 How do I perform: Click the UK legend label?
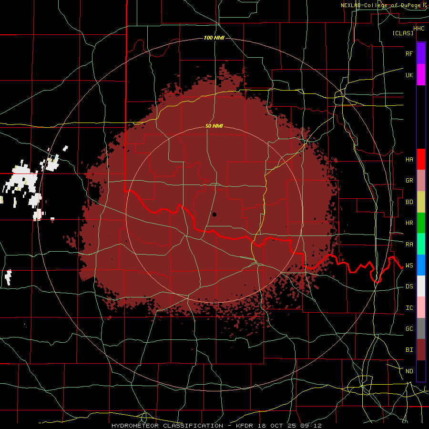click(409, 75)
